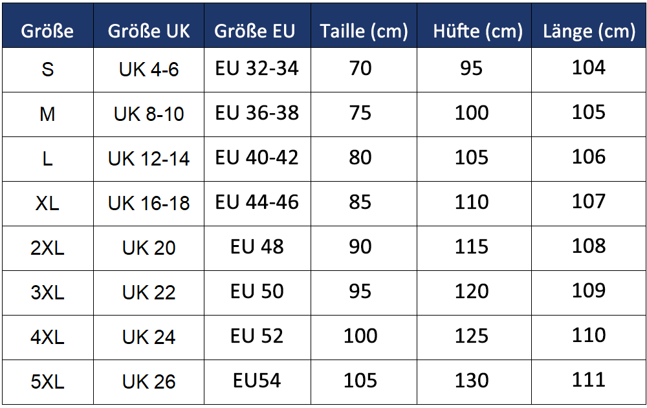The image size is (647, 408).
Task: Click the EU 44-46 cell
Action: point(257,202)
